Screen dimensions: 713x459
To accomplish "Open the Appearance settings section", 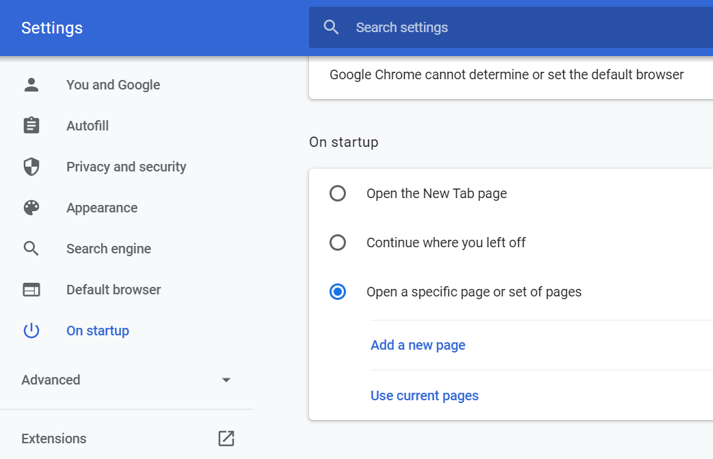I will pyautogui.click(x=102, y=207).
